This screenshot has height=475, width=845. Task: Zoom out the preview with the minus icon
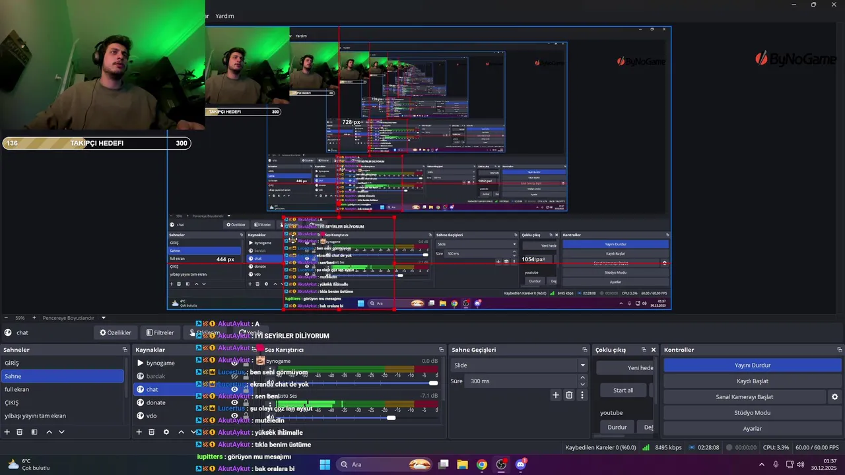point(5,318)
